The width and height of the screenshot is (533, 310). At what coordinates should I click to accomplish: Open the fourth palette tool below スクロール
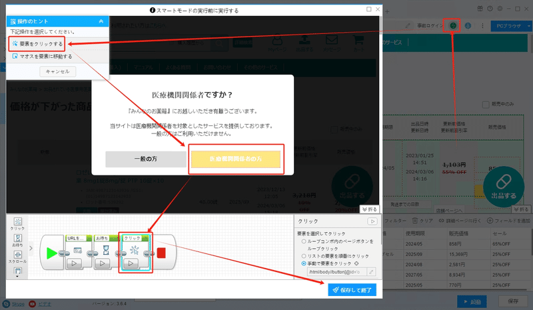tap(18, 271)
